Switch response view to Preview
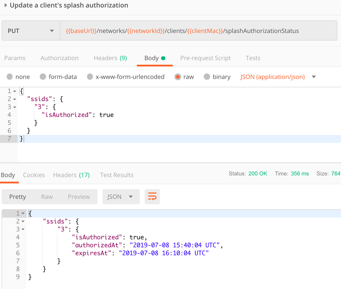 [79, 197]
